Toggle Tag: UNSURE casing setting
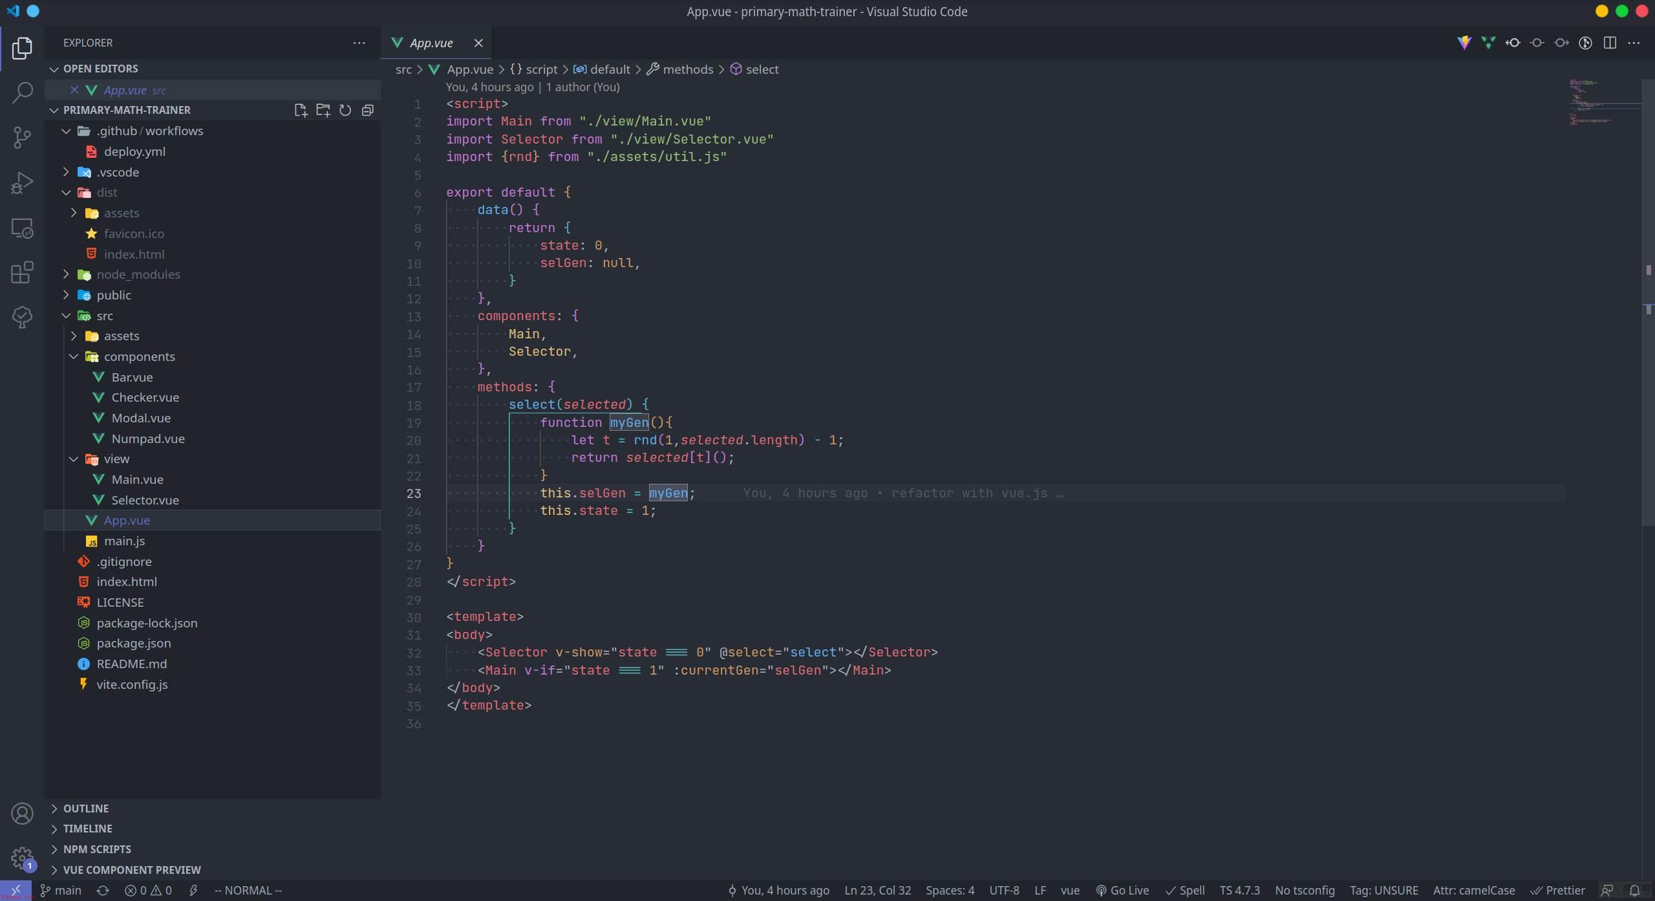Image resolution: width=1655 pixels, height=901 pixels. coord(1384,891)
